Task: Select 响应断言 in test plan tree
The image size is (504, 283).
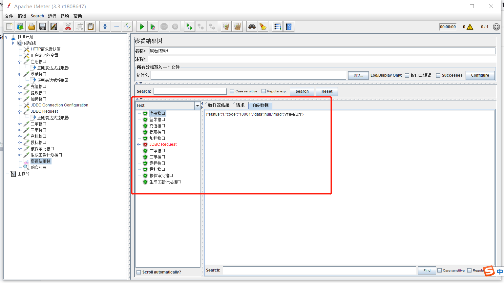Action: click(38, 167)
